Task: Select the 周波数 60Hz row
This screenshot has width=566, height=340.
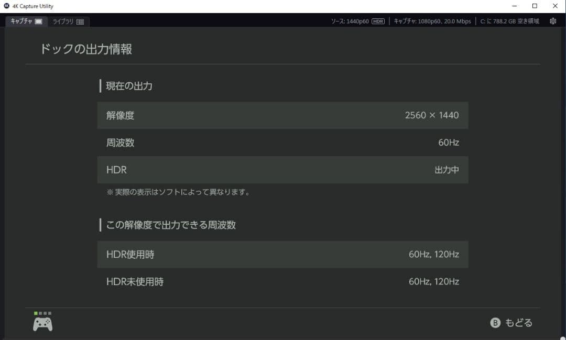Action: pos(283,142)
